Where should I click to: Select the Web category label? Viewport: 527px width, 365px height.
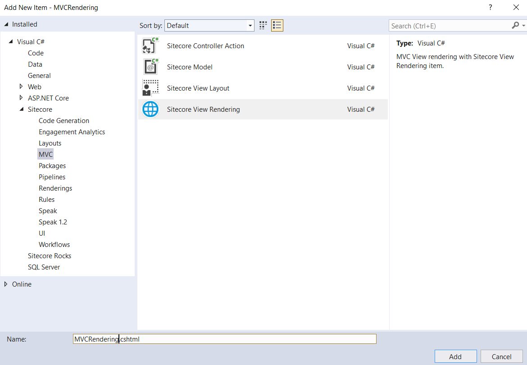pyautogui.click(x=35, y=87)
